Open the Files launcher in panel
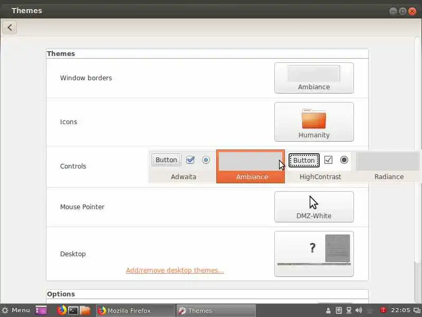 [85, 310]
